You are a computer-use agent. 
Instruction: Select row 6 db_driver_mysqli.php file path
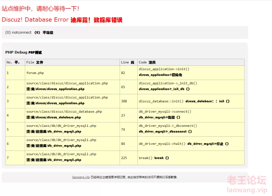61,140
